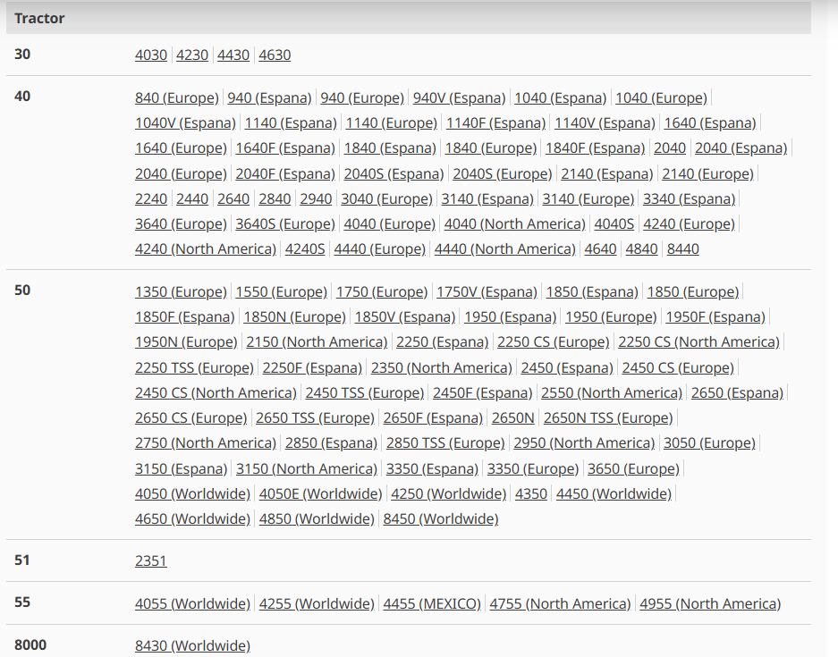Click the 3650 (Europe) tractor link
This screenshot has width=838, height=657.
(633, 468)
